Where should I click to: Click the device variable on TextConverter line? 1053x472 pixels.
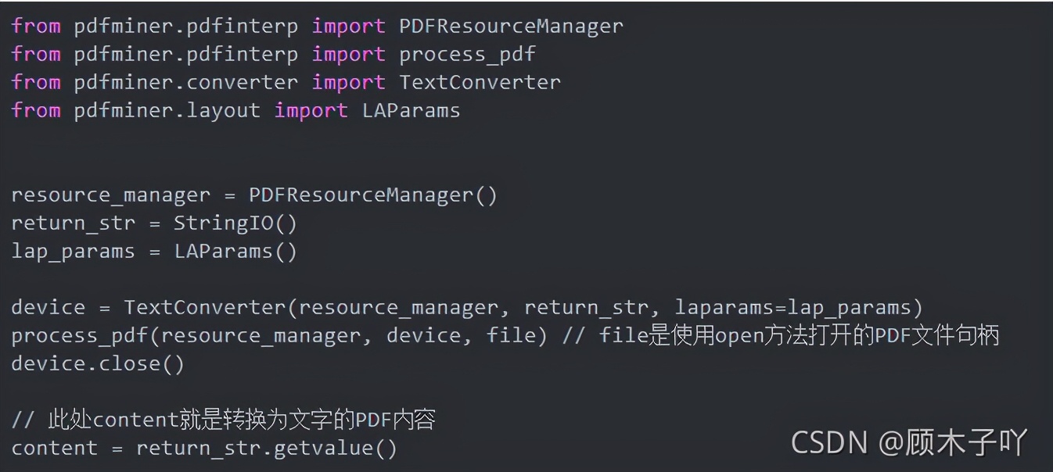[x=48, y=307]
